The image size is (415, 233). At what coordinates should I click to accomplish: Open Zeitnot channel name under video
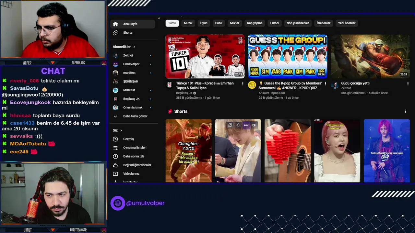(346, 88)
